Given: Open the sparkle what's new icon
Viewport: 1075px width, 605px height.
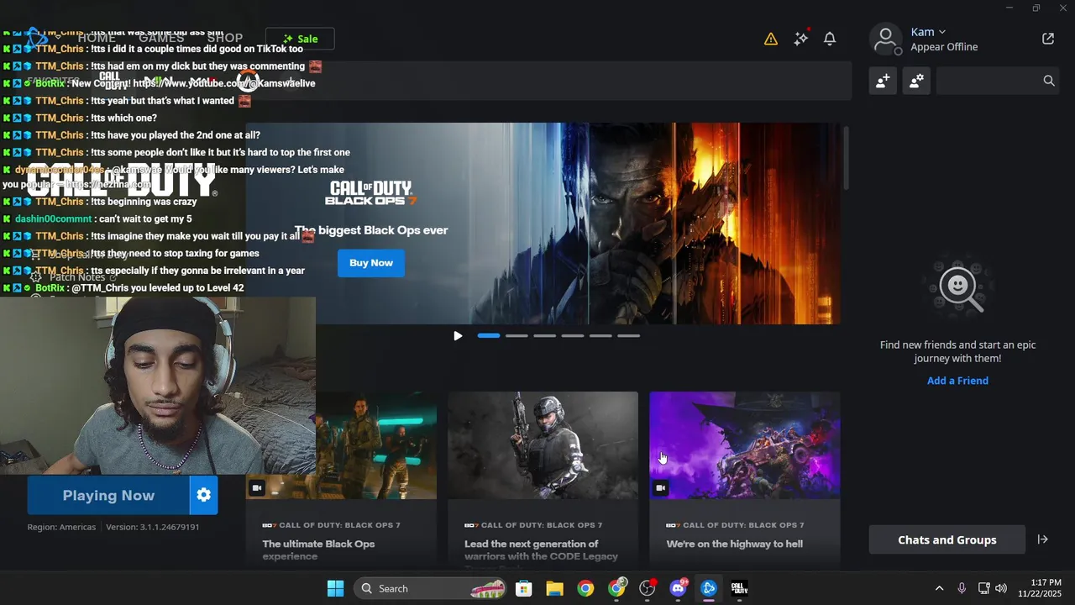Looking at the screenshot, I should [801, 38].
